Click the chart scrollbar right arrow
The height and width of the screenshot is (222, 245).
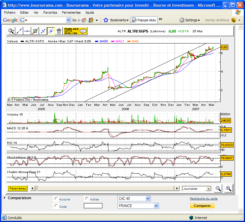177,188
